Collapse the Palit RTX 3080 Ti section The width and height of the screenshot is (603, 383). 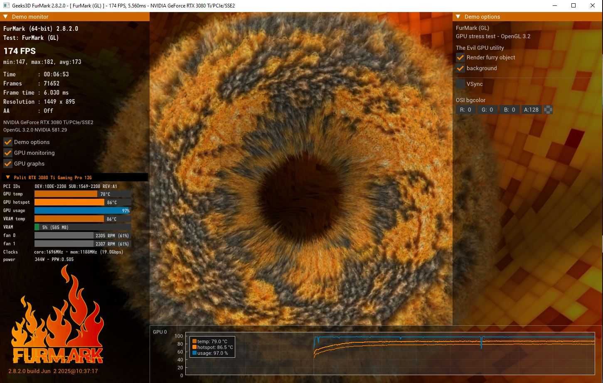(x=8, y=177)
